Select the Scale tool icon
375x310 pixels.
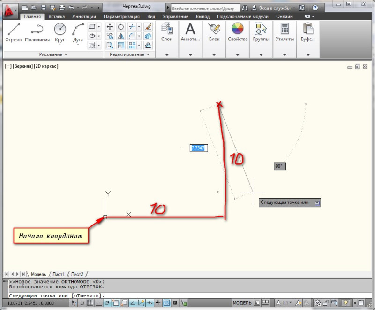(121, 45)
